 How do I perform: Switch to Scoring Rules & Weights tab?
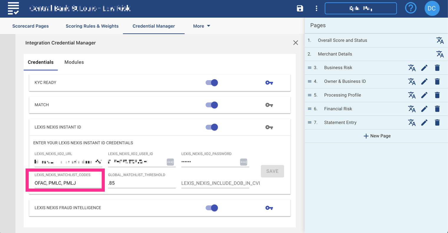92,26
